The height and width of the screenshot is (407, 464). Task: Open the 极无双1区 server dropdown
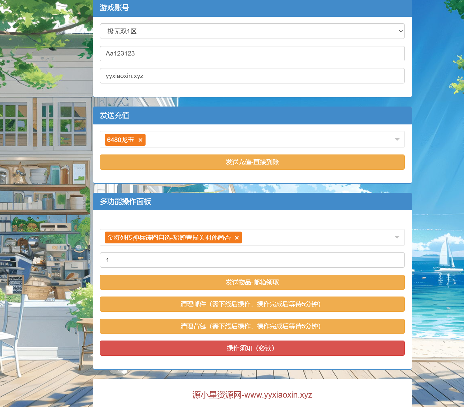[x=252, y=31]
